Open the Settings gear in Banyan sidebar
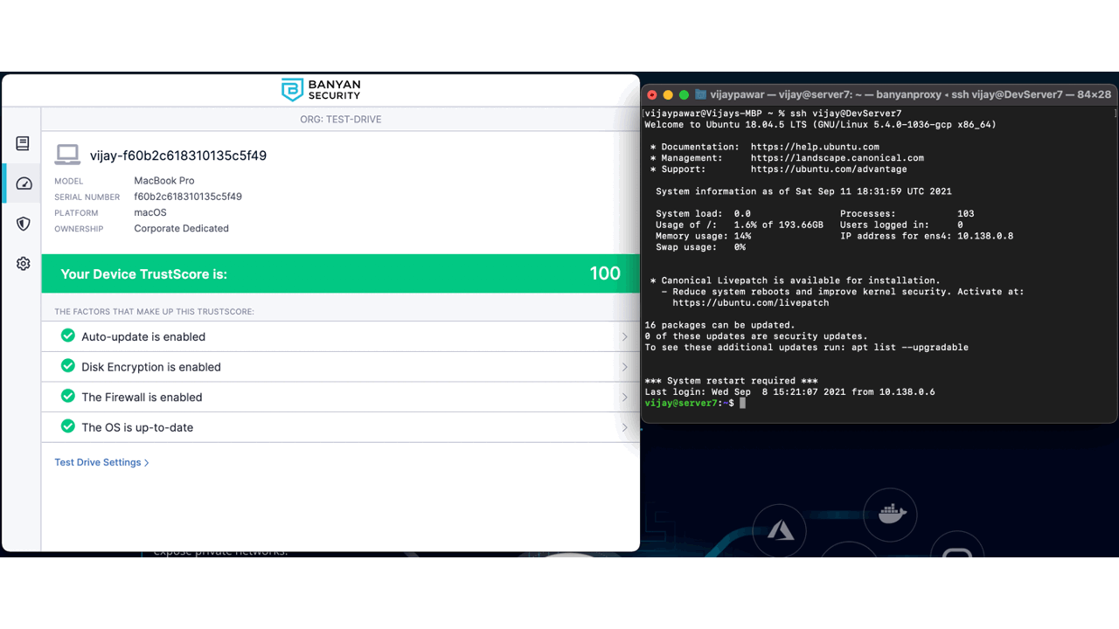 coord(24,264)
